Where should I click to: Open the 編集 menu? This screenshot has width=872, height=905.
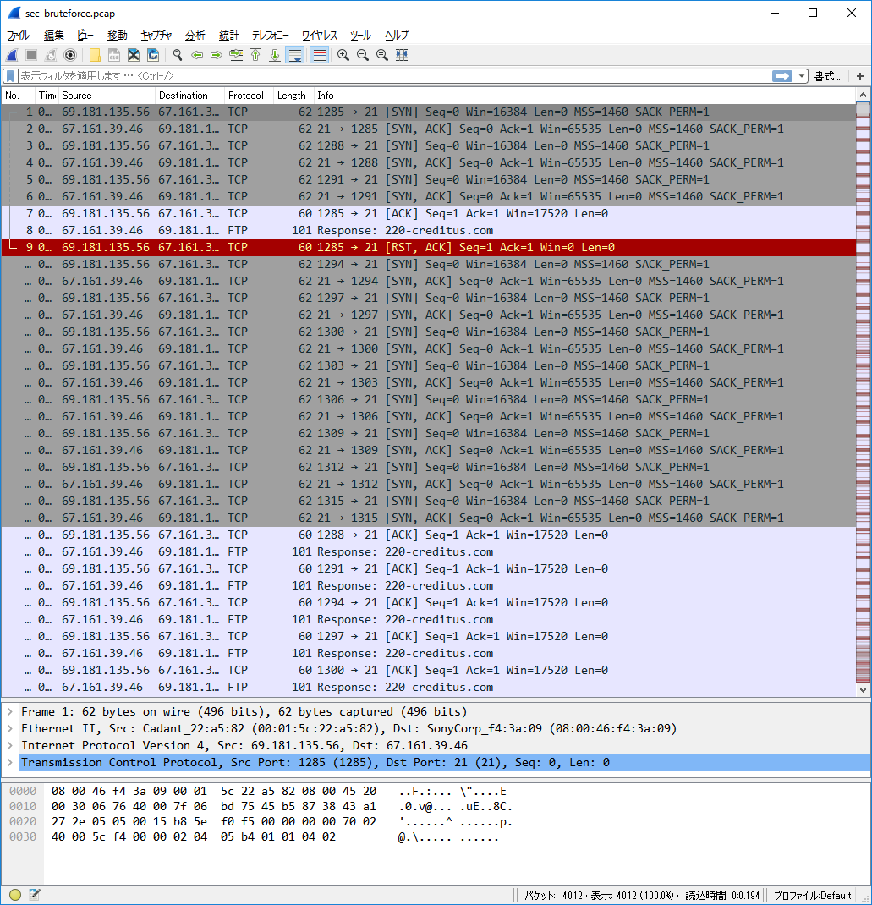coord(53,36)
